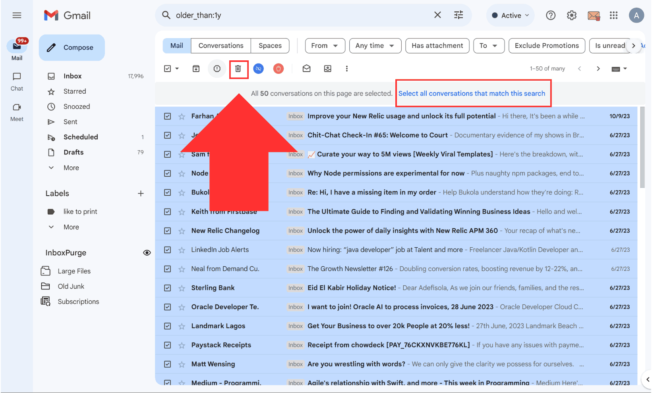Click the email list vertical scrollbar
Viewport: 652px width, 393px height.
(642, 147)
